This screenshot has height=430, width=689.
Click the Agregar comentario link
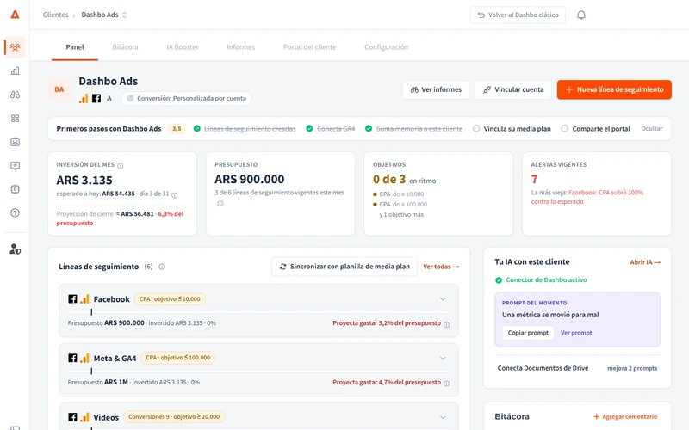point(625,416)
